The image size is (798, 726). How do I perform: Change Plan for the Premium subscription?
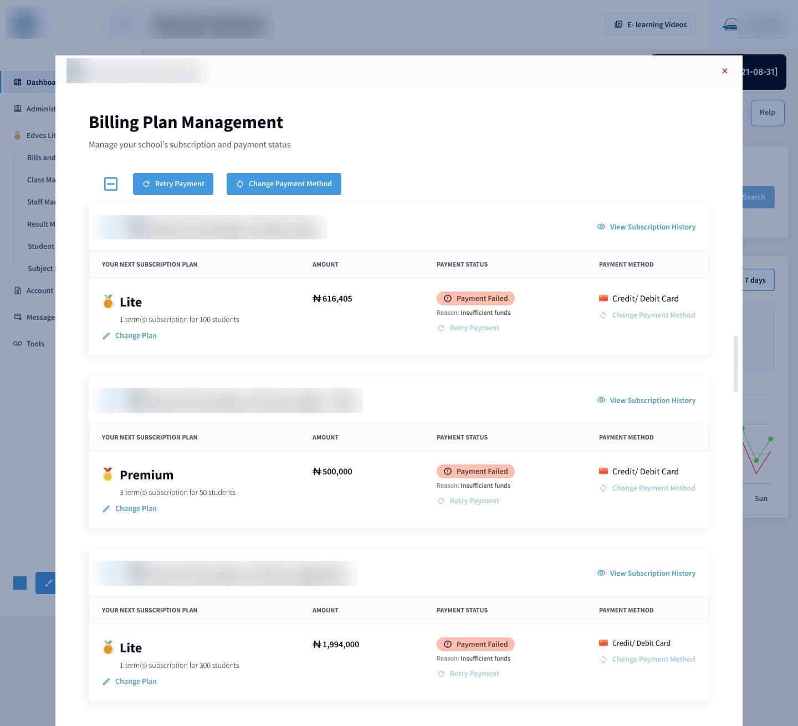pos(130,508)
